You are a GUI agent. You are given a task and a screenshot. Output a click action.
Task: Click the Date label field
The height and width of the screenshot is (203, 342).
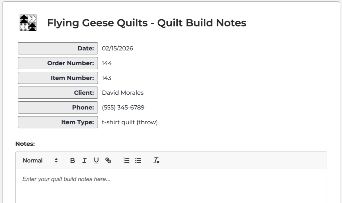pyautogui.click(x=58, y=48)
